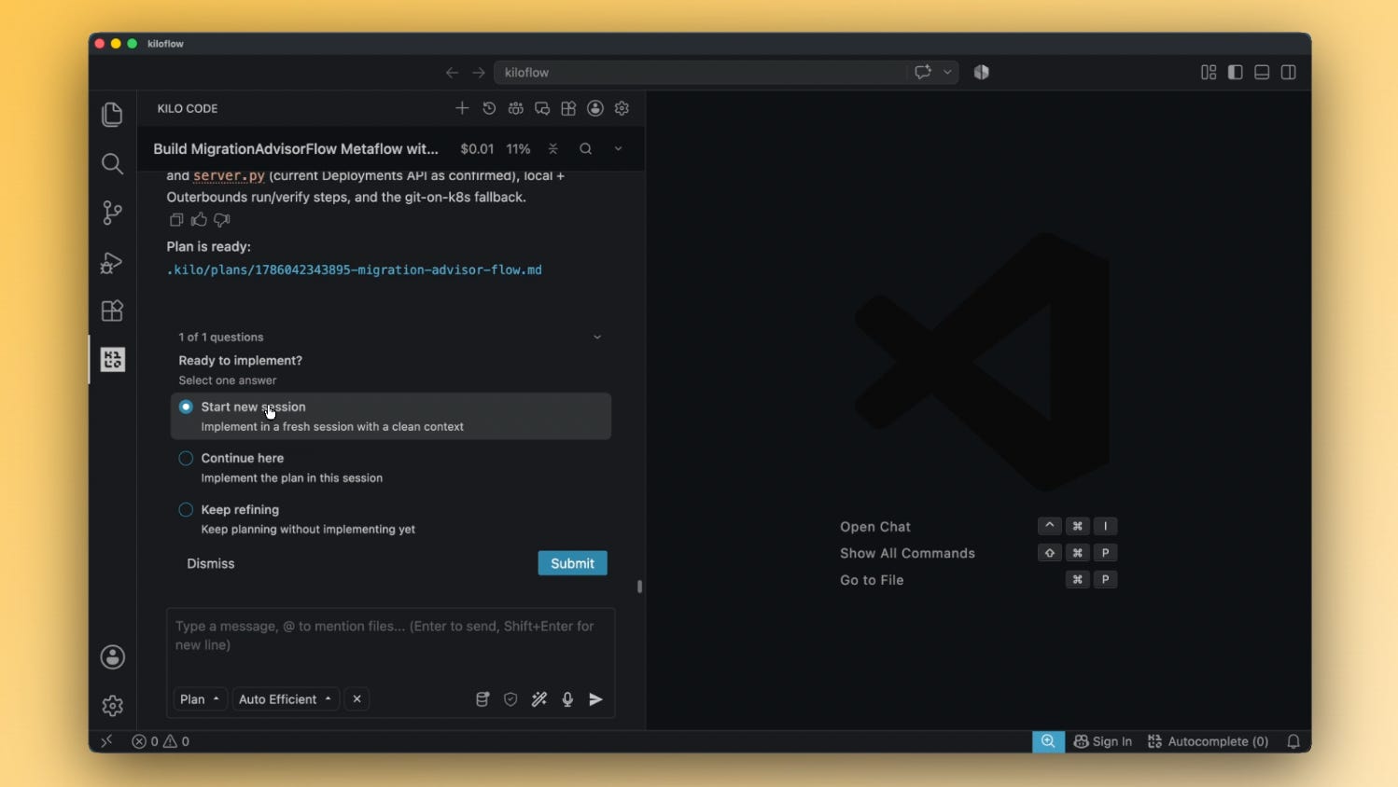Open the chat dropdown arrow in title bar
Screen dimensions: 1398x787
click(x=947, y=72)
